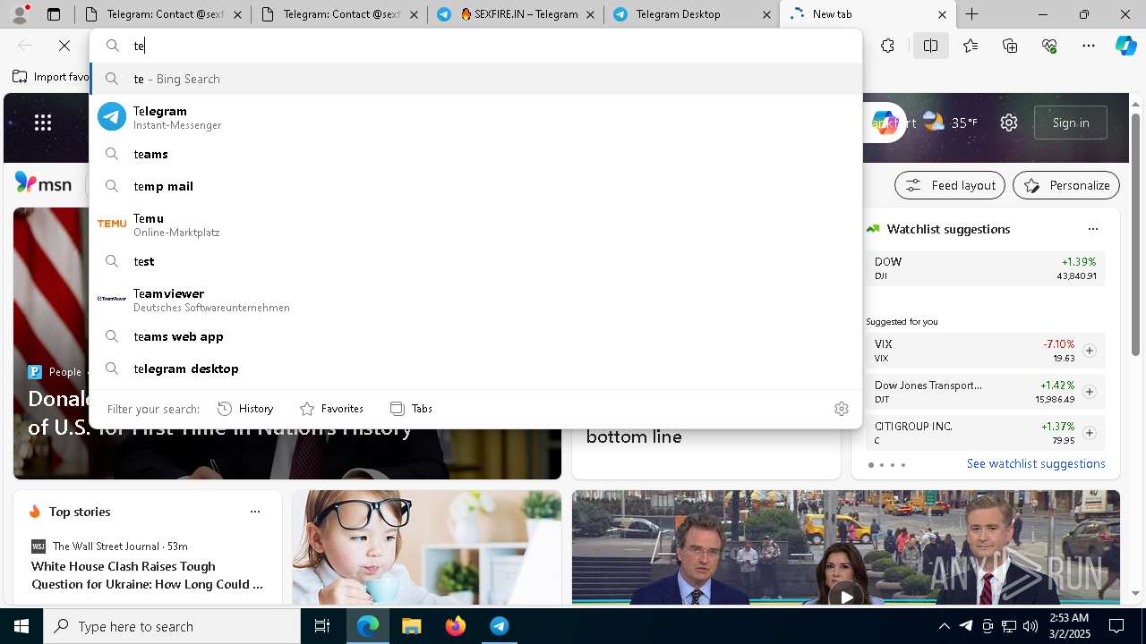1146x644 pixels.
Task: Click the Sign in button
Action: click(1071, 123)
